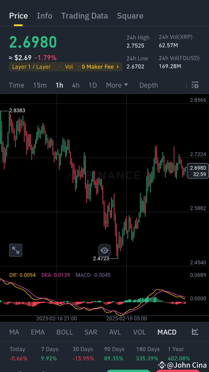The image size is (209, 372).
Task: Click Today -0.66% performance
Action: [18, 354]
